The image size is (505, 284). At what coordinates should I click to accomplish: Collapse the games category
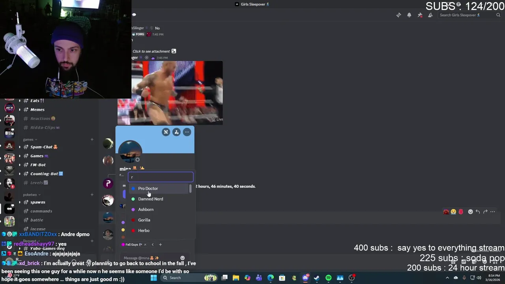[30, 139]
